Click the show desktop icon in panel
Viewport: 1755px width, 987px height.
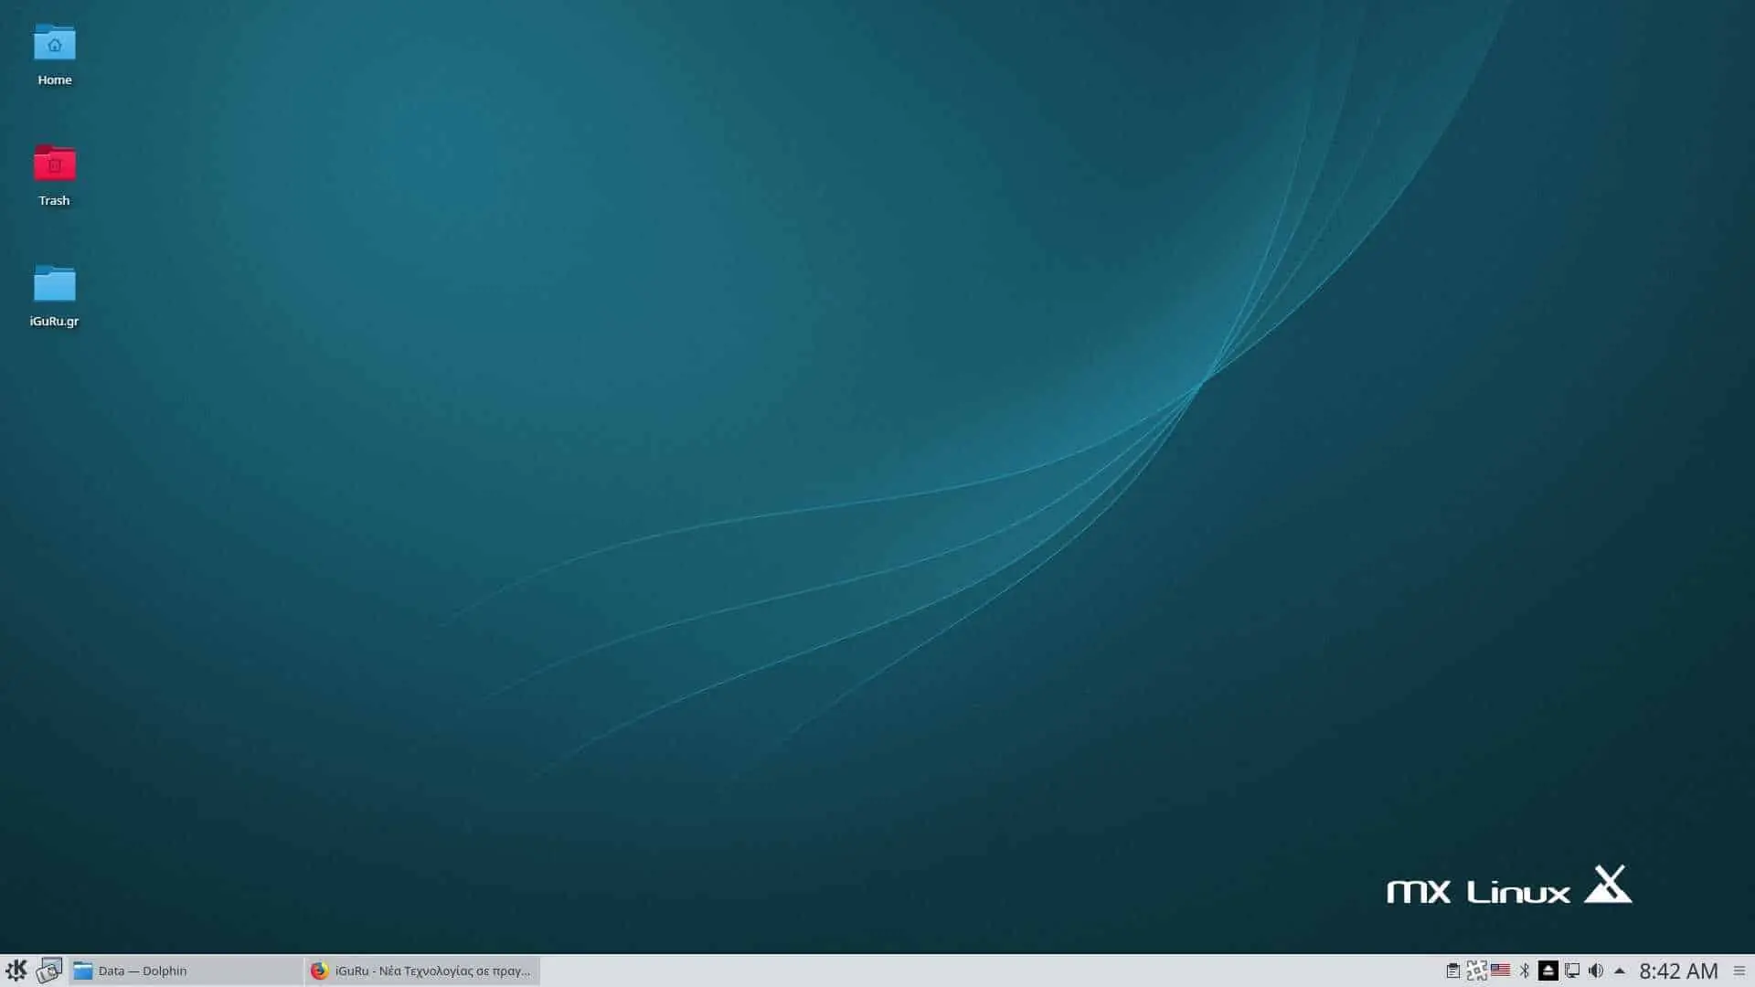coord(49,971)
